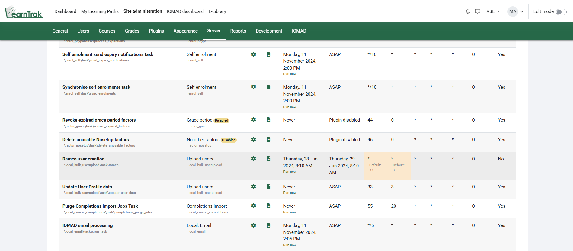
Task: Toggle the Edit mode switch
Action: [561, 12]
